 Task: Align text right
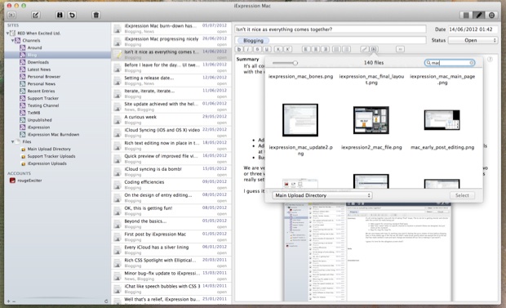326,49
